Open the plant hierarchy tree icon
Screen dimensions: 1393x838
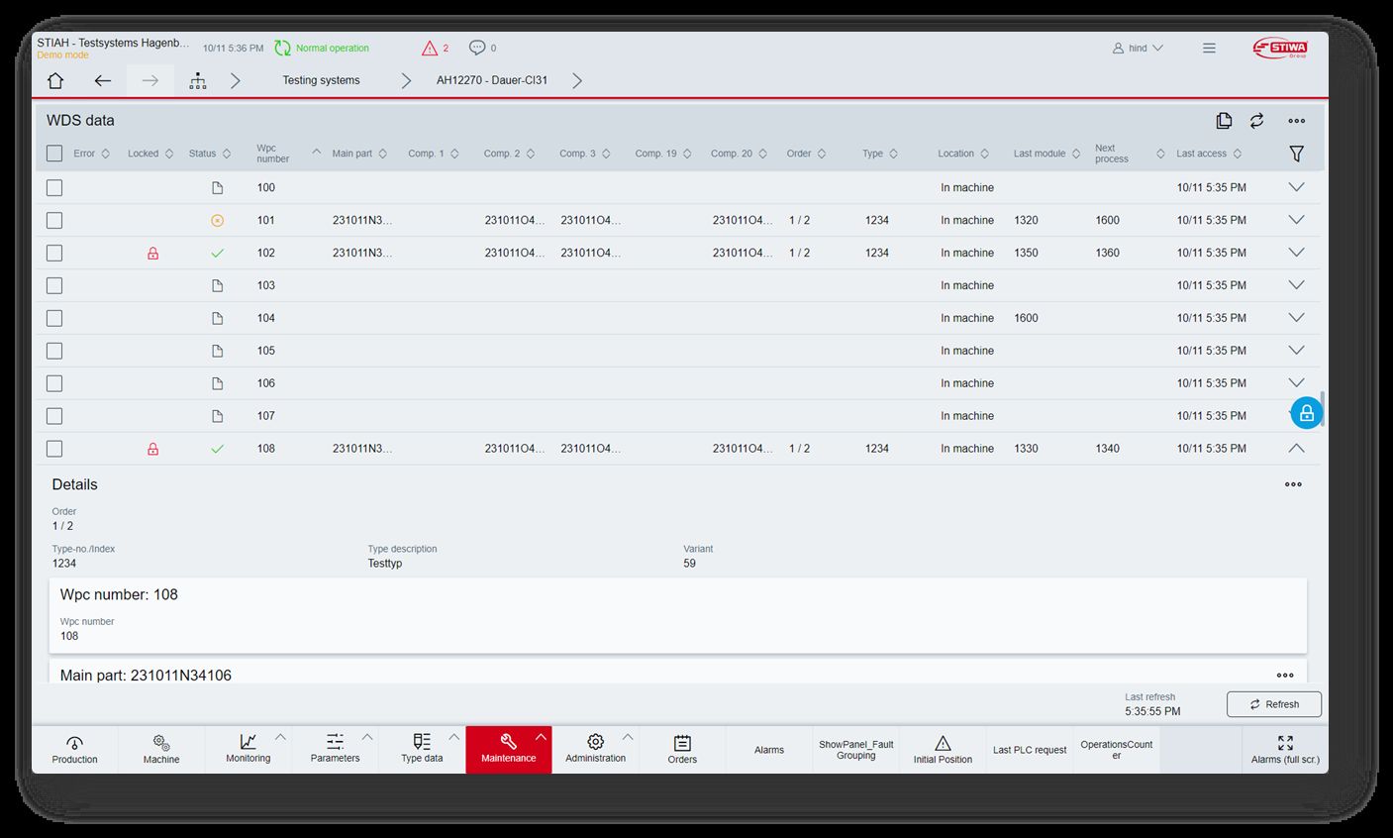pos(198,81)
